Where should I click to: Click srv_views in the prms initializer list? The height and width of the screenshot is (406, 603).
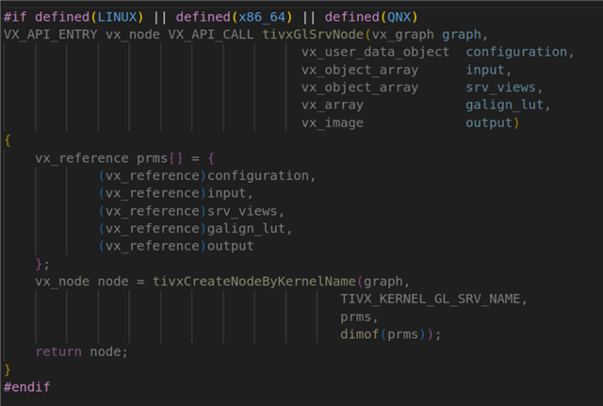(242, 211)
